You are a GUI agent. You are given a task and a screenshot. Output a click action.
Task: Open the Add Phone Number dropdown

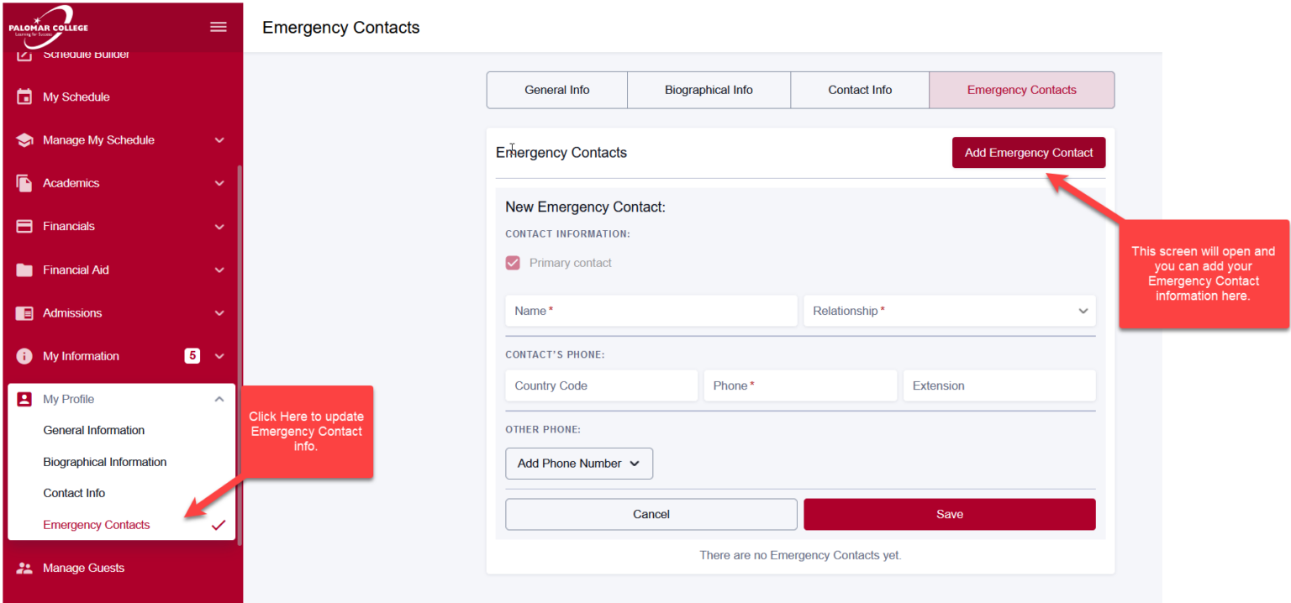point(578,464)
